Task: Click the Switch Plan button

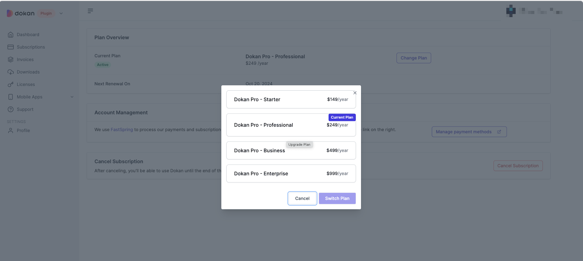Action: 337,198
